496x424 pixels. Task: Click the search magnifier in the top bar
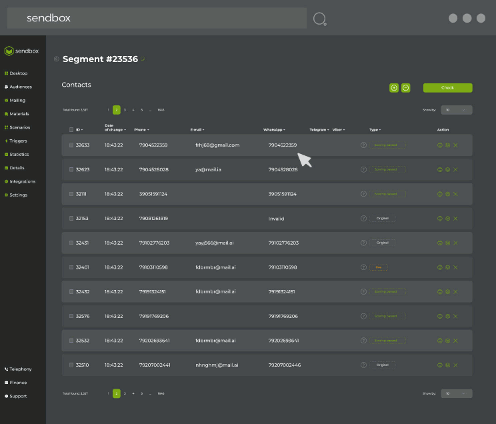319,19
